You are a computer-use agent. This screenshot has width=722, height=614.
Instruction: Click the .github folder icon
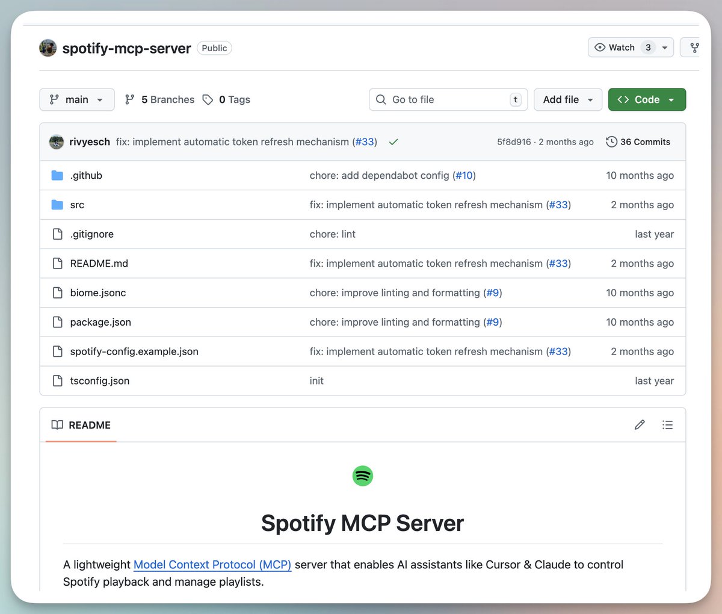[x=57, y=175]
